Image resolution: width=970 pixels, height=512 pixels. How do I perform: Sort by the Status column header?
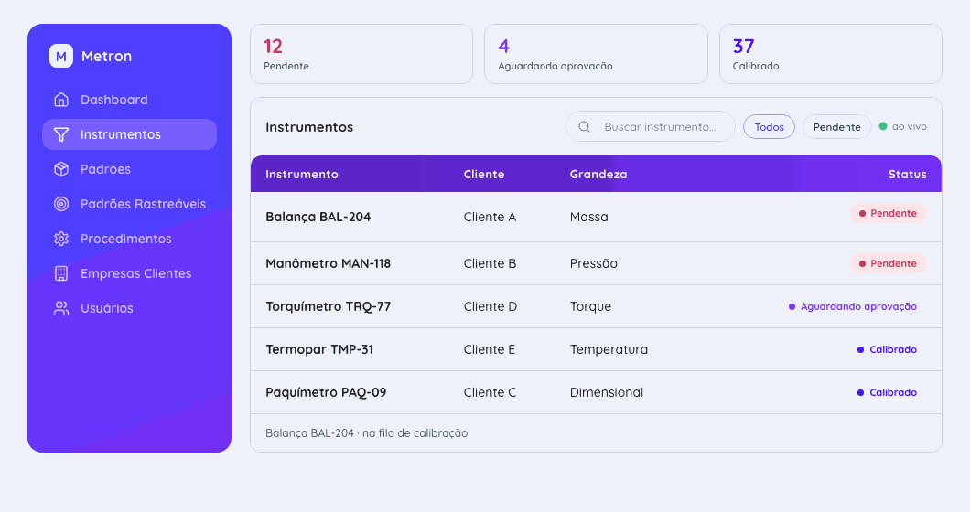coord(908,175)
